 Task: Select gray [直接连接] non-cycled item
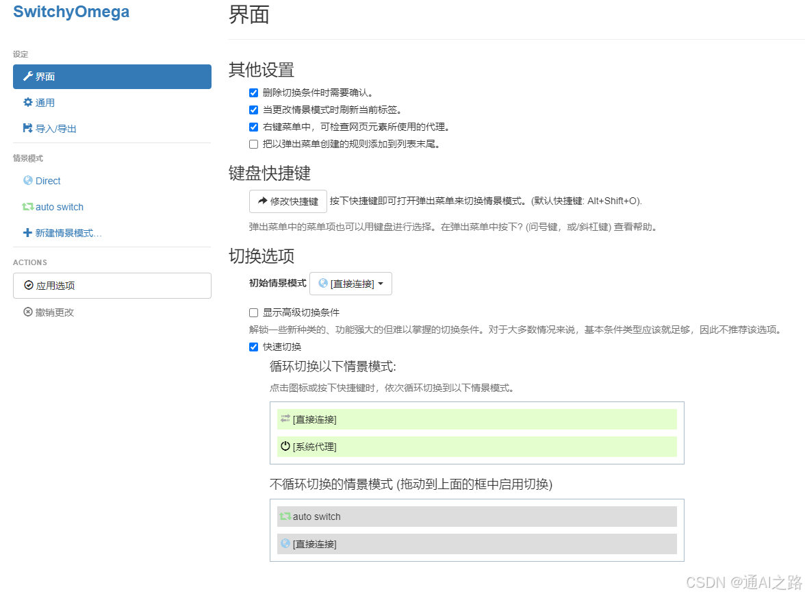477,544
